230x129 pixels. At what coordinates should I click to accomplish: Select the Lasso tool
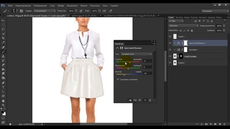pos(3,29)
